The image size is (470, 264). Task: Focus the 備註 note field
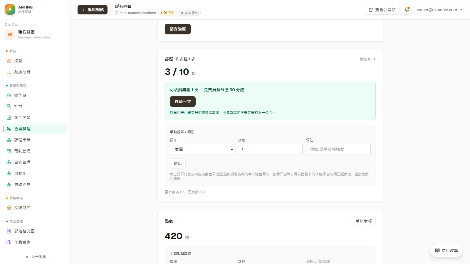pyautogui.click(x=338, y=149)
